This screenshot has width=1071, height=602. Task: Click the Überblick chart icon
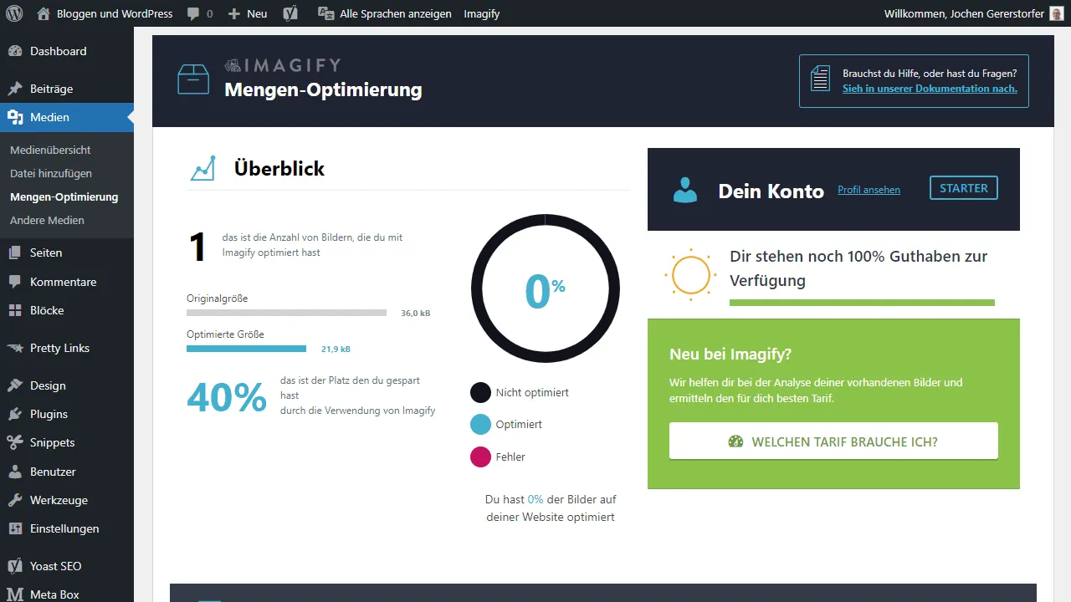pos(203,168)
